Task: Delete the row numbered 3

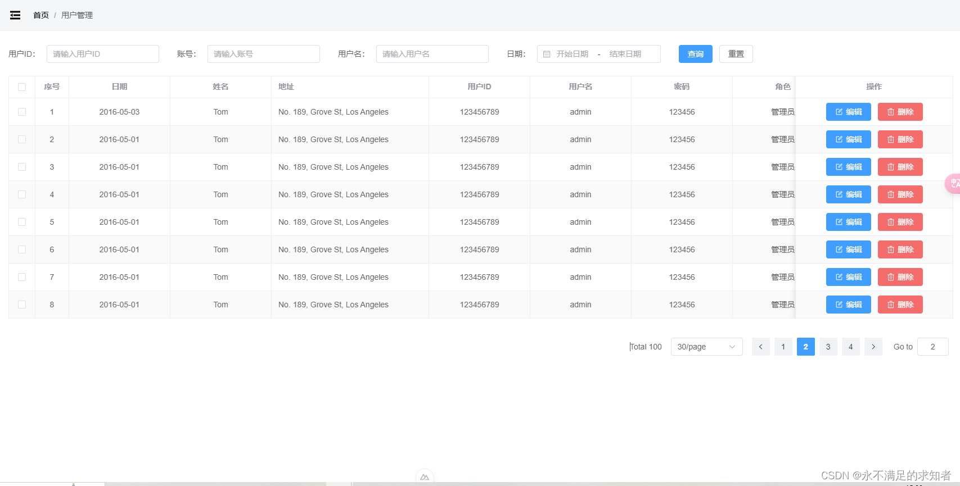Action: (x=900, y=167)
